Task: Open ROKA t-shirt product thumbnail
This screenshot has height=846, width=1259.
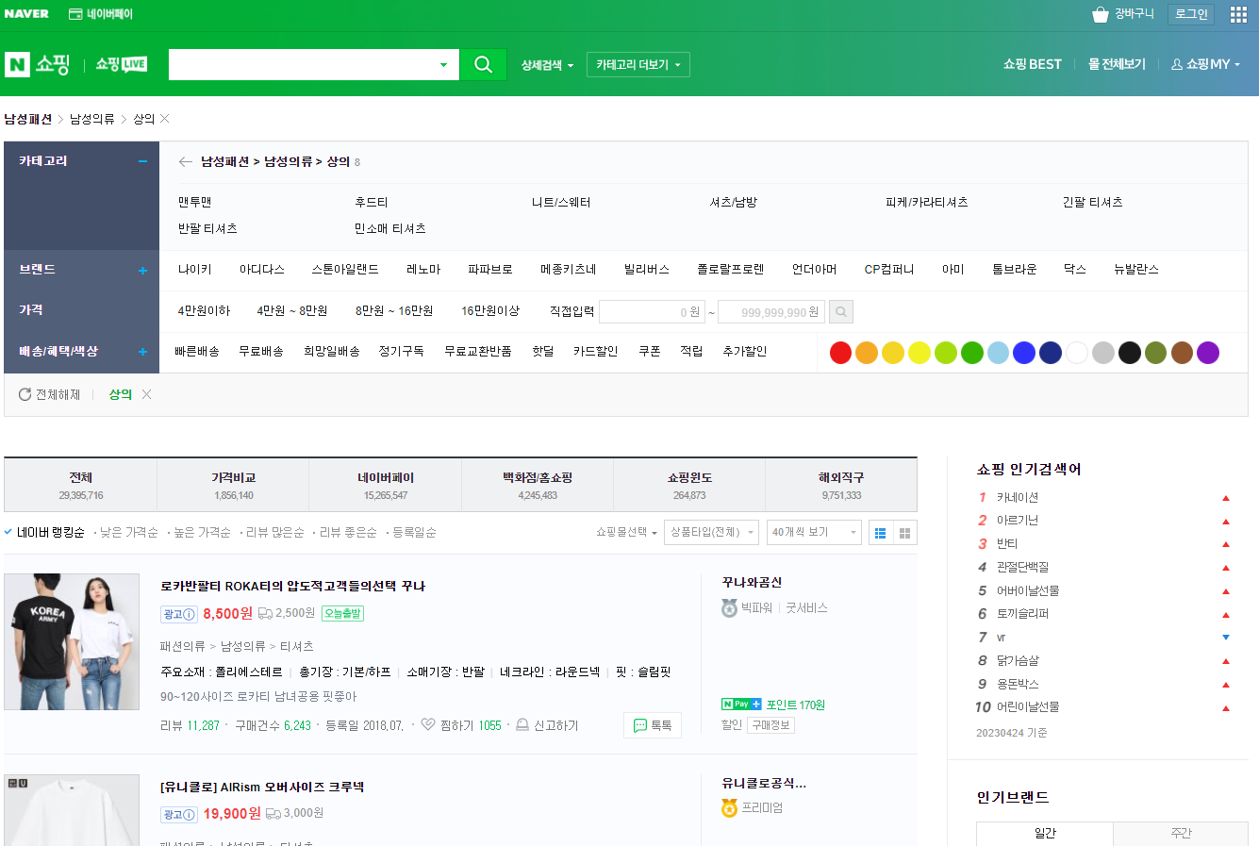Action: pos(72,641)
